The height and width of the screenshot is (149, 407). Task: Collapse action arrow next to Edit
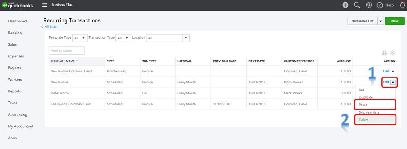[x=393, y=82]
